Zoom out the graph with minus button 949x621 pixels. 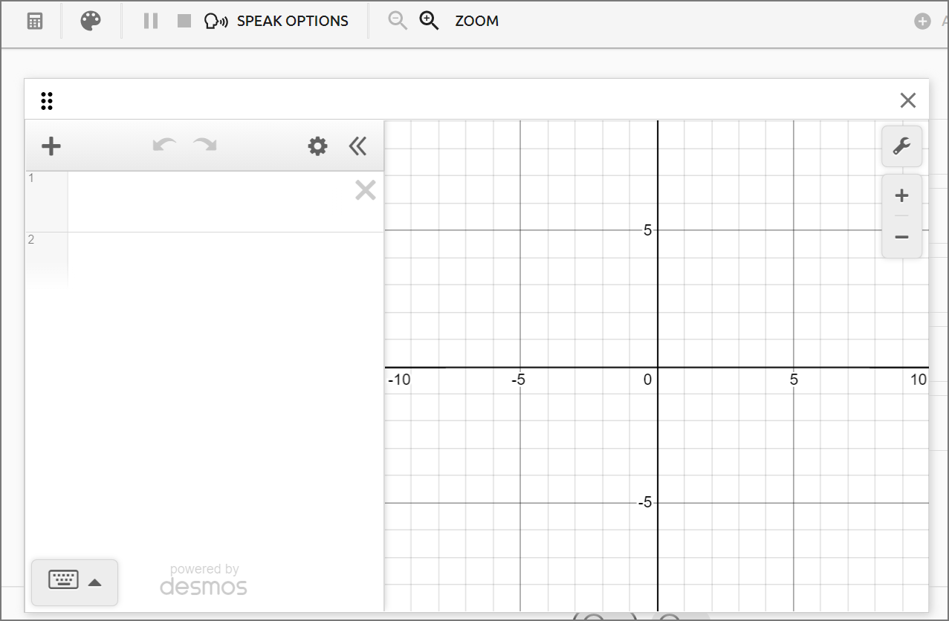coord(901,237)
